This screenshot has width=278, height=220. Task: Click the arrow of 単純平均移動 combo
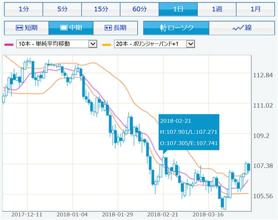coord(93,43)
